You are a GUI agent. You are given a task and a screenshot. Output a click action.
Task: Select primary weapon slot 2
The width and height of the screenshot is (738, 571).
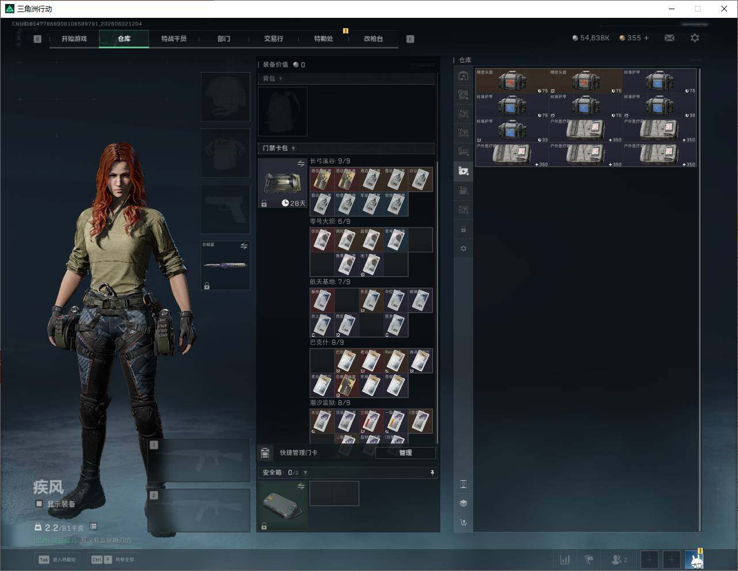(x=199, y=511)
